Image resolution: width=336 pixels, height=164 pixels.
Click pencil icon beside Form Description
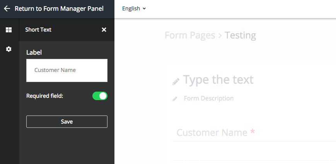point(175,99)
